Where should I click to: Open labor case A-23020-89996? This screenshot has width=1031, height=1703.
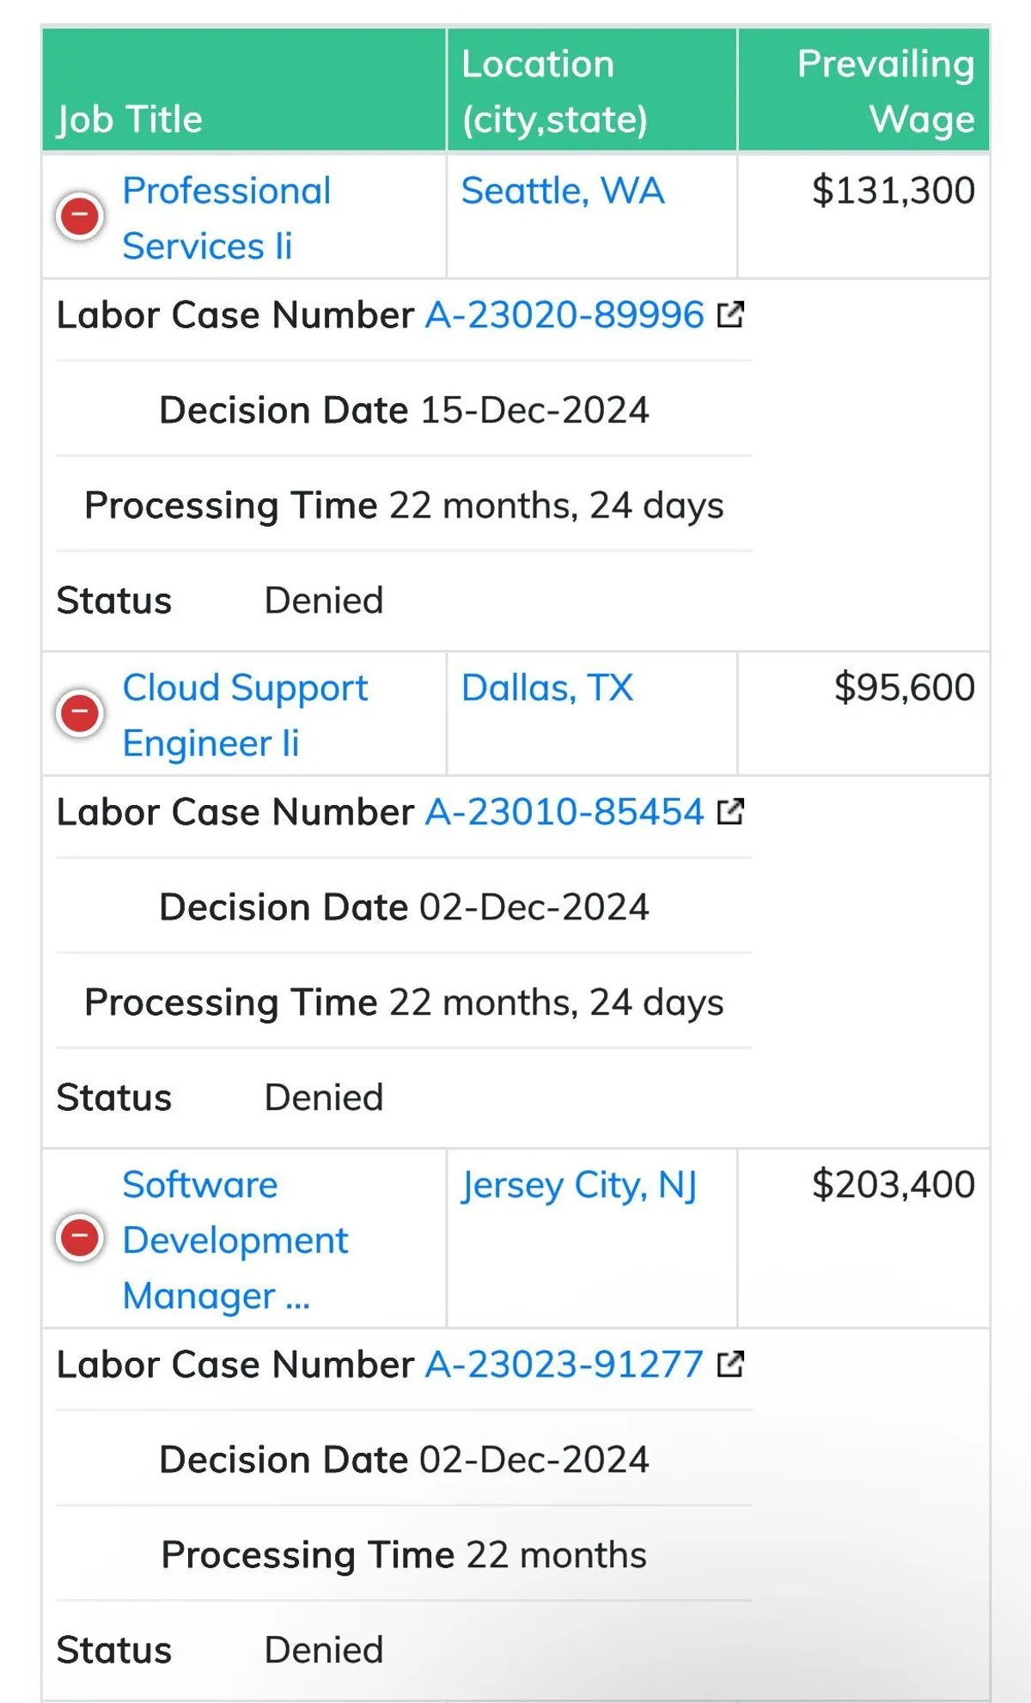click(564, 315)
